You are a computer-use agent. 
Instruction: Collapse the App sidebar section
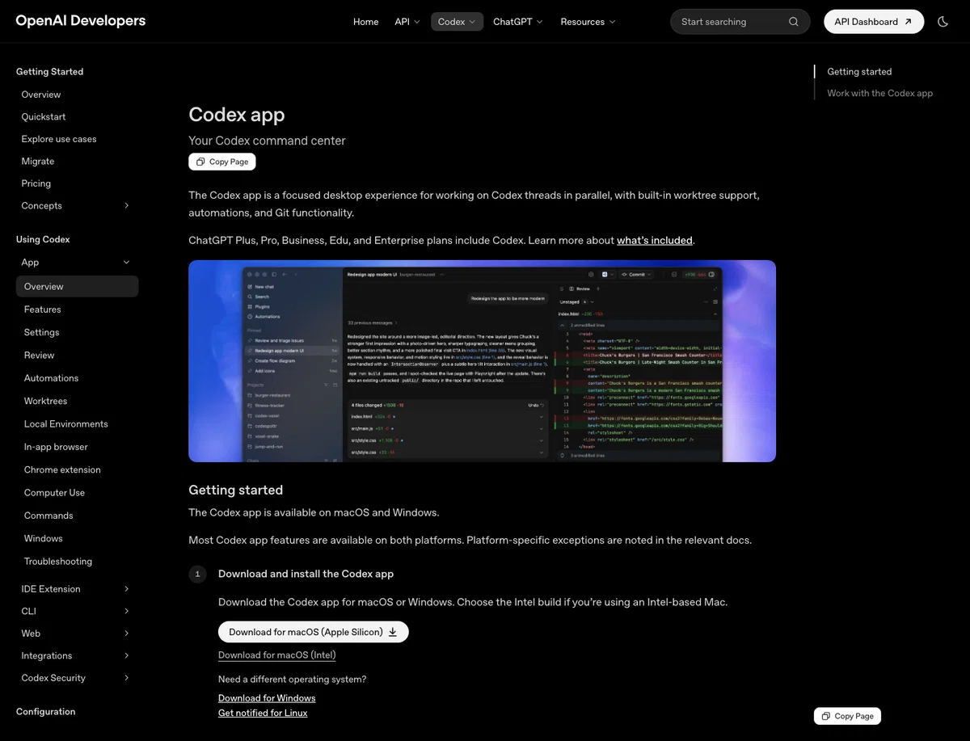126,263
